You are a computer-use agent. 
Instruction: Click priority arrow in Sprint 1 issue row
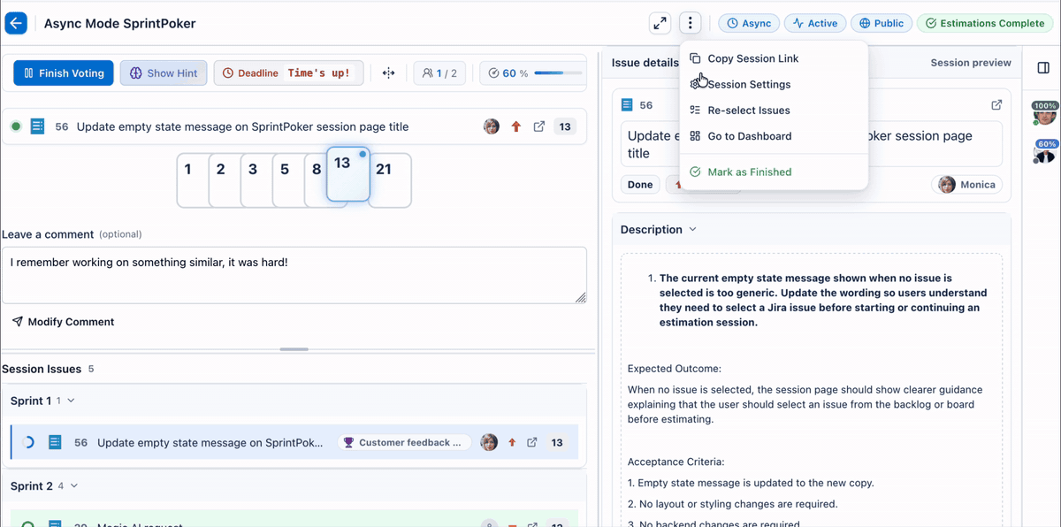pos(512,442)
